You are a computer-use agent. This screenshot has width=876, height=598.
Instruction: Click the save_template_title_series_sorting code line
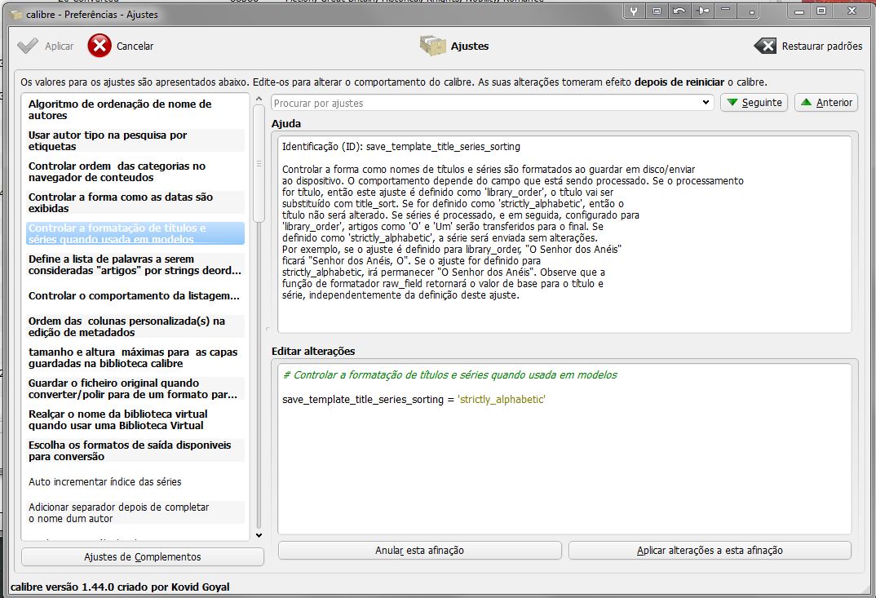[x=414, y=400]
